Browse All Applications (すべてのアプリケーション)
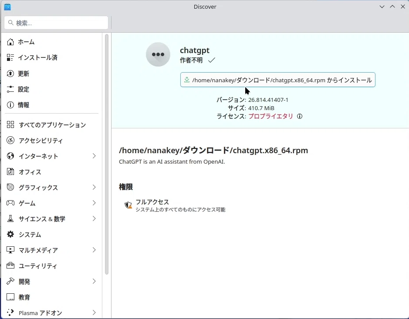The image size is (409, 319). [52, 124]
